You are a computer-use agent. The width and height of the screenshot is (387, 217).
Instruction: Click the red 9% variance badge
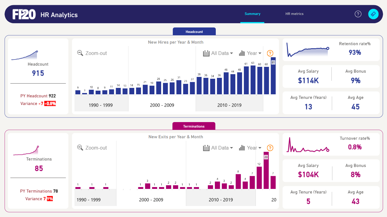50,199
